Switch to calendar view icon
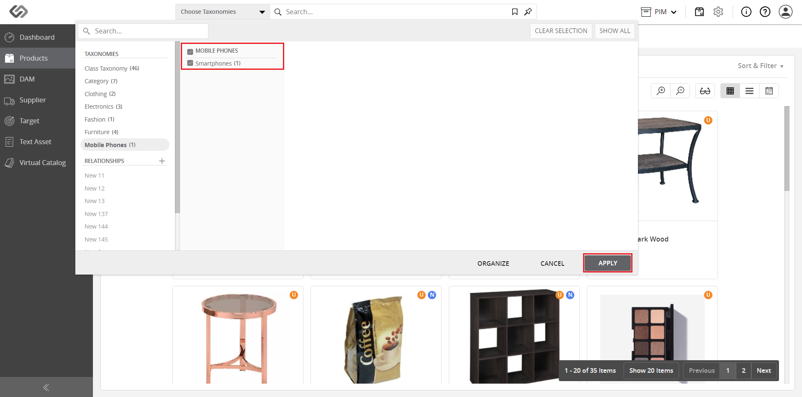Screen dimensions: 802x397 click(x=769, y=91)
